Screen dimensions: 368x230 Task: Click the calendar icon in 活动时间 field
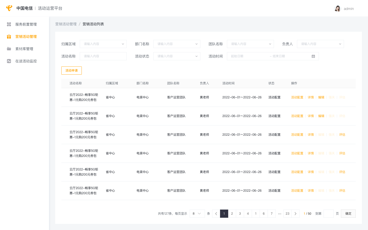coord(313,56)
